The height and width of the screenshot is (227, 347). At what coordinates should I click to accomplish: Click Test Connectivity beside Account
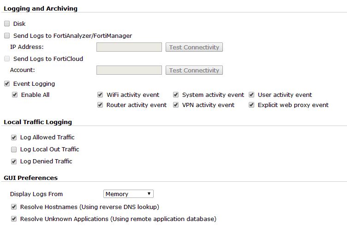pos(194,70)
